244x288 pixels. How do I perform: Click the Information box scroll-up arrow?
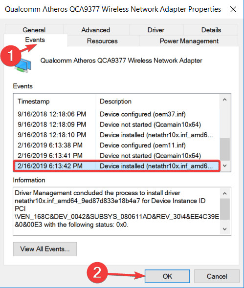click(224, 193)
